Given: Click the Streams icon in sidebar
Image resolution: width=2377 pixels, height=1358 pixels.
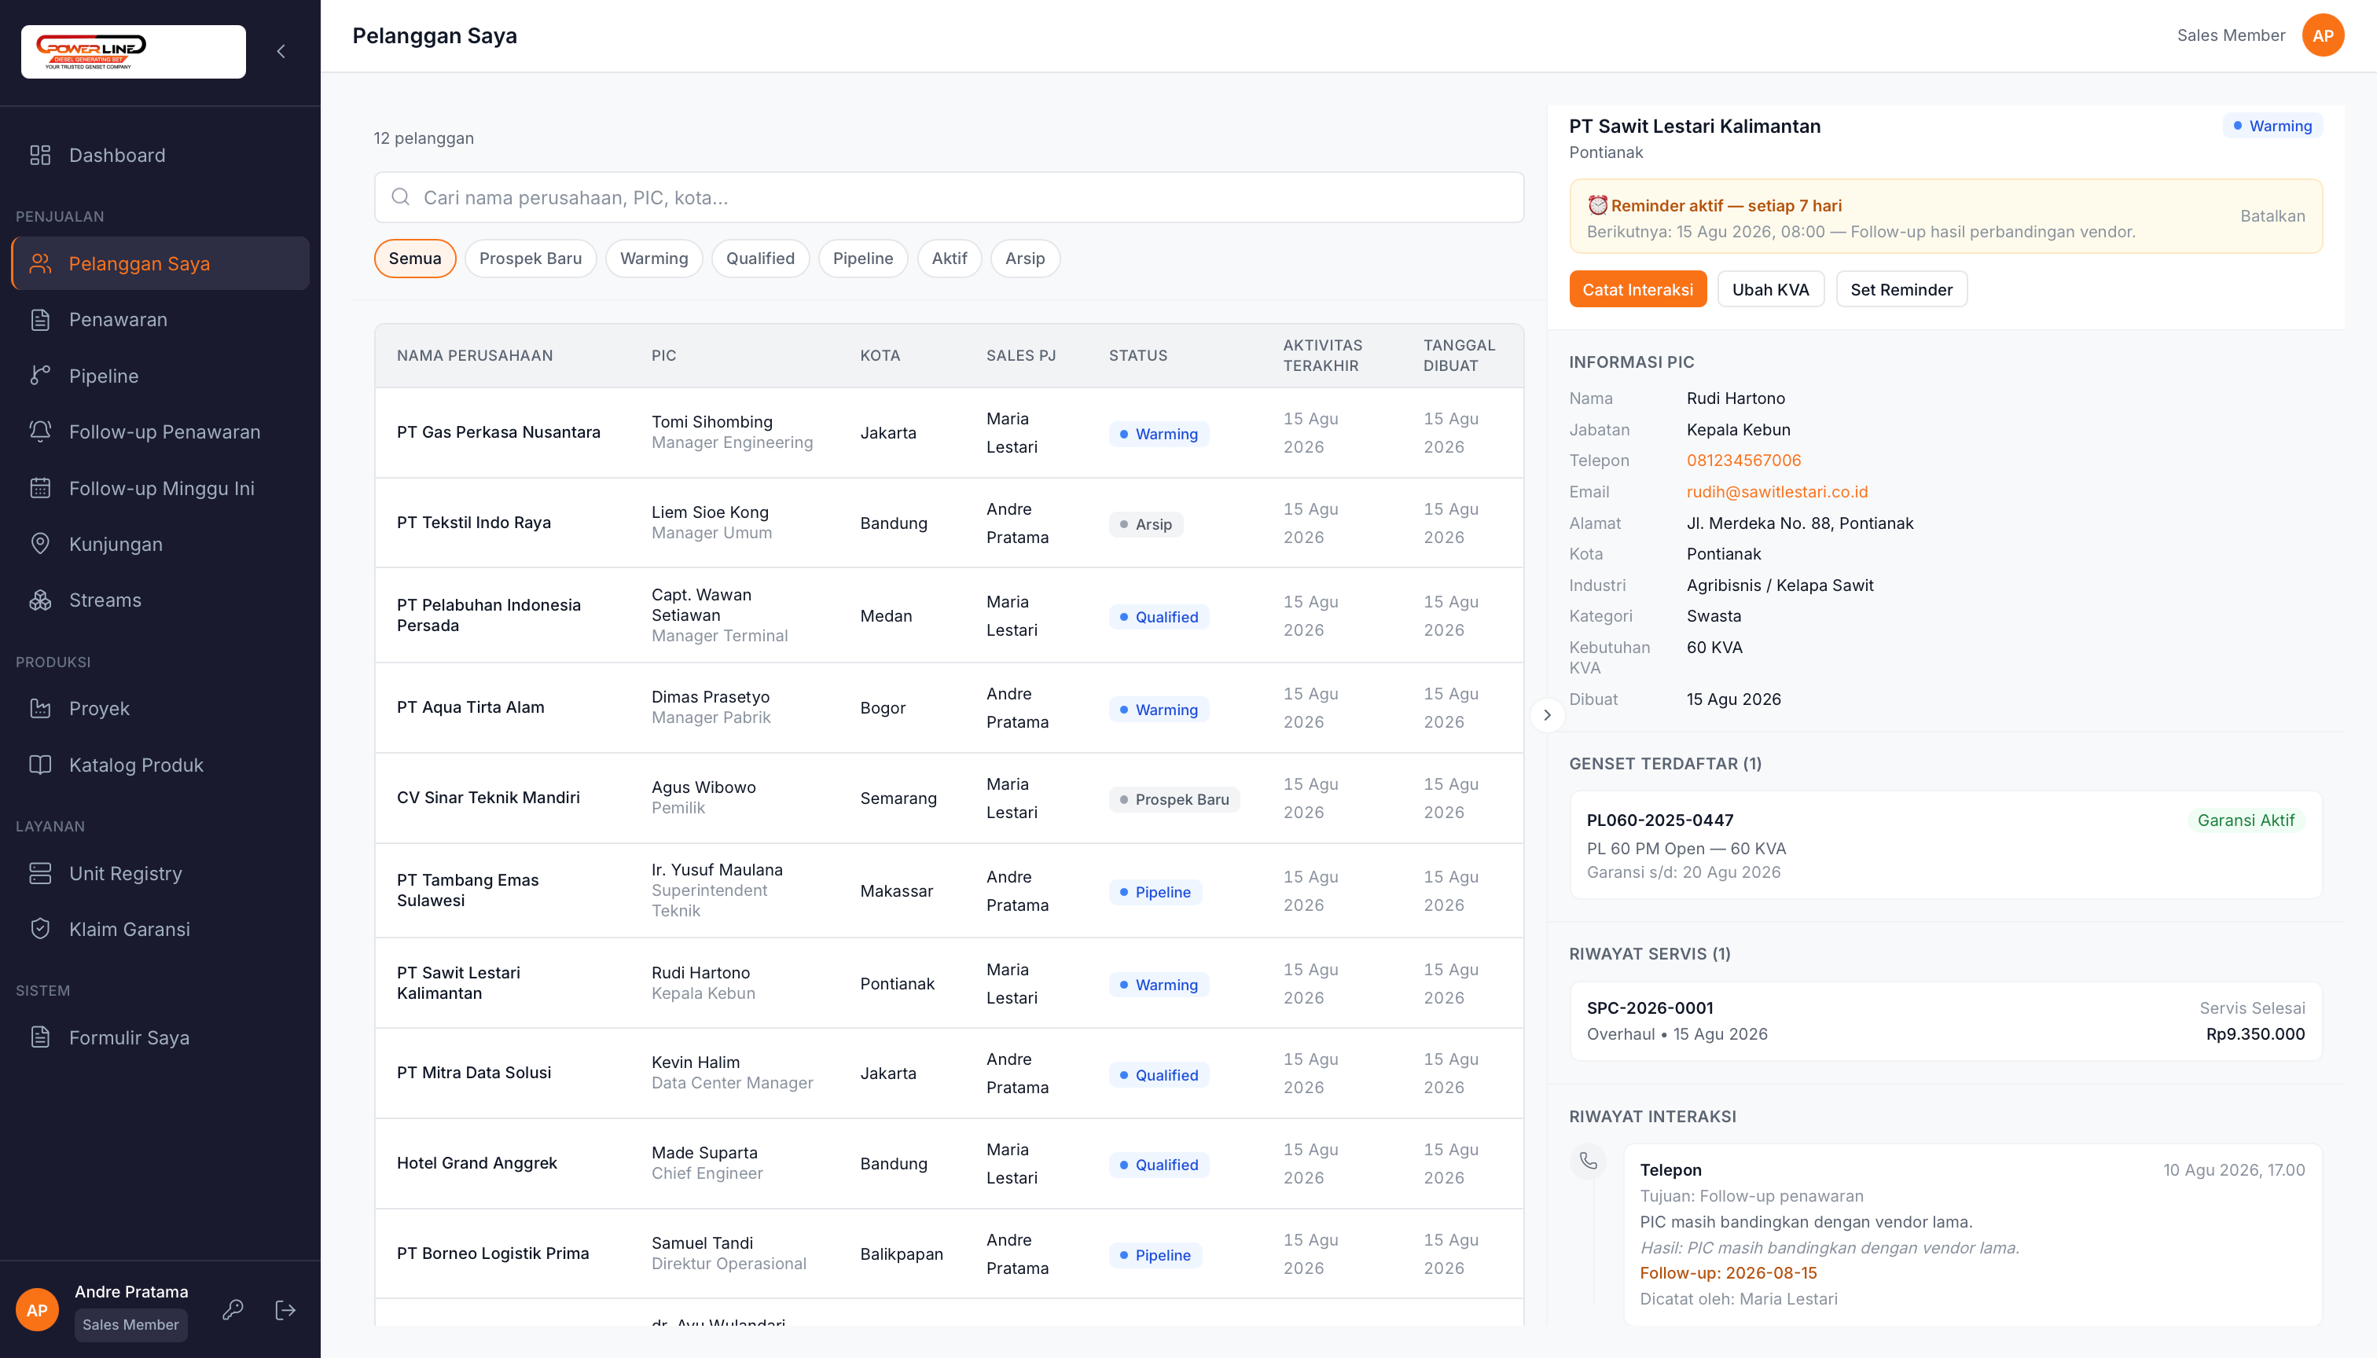Looking at the screenshot, I should coord(40,600).
